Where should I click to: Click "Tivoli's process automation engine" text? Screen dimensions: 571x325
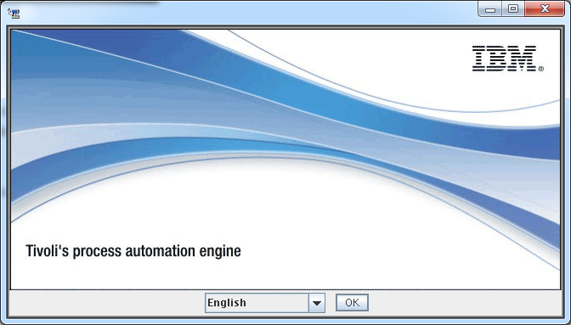(133, 251)
